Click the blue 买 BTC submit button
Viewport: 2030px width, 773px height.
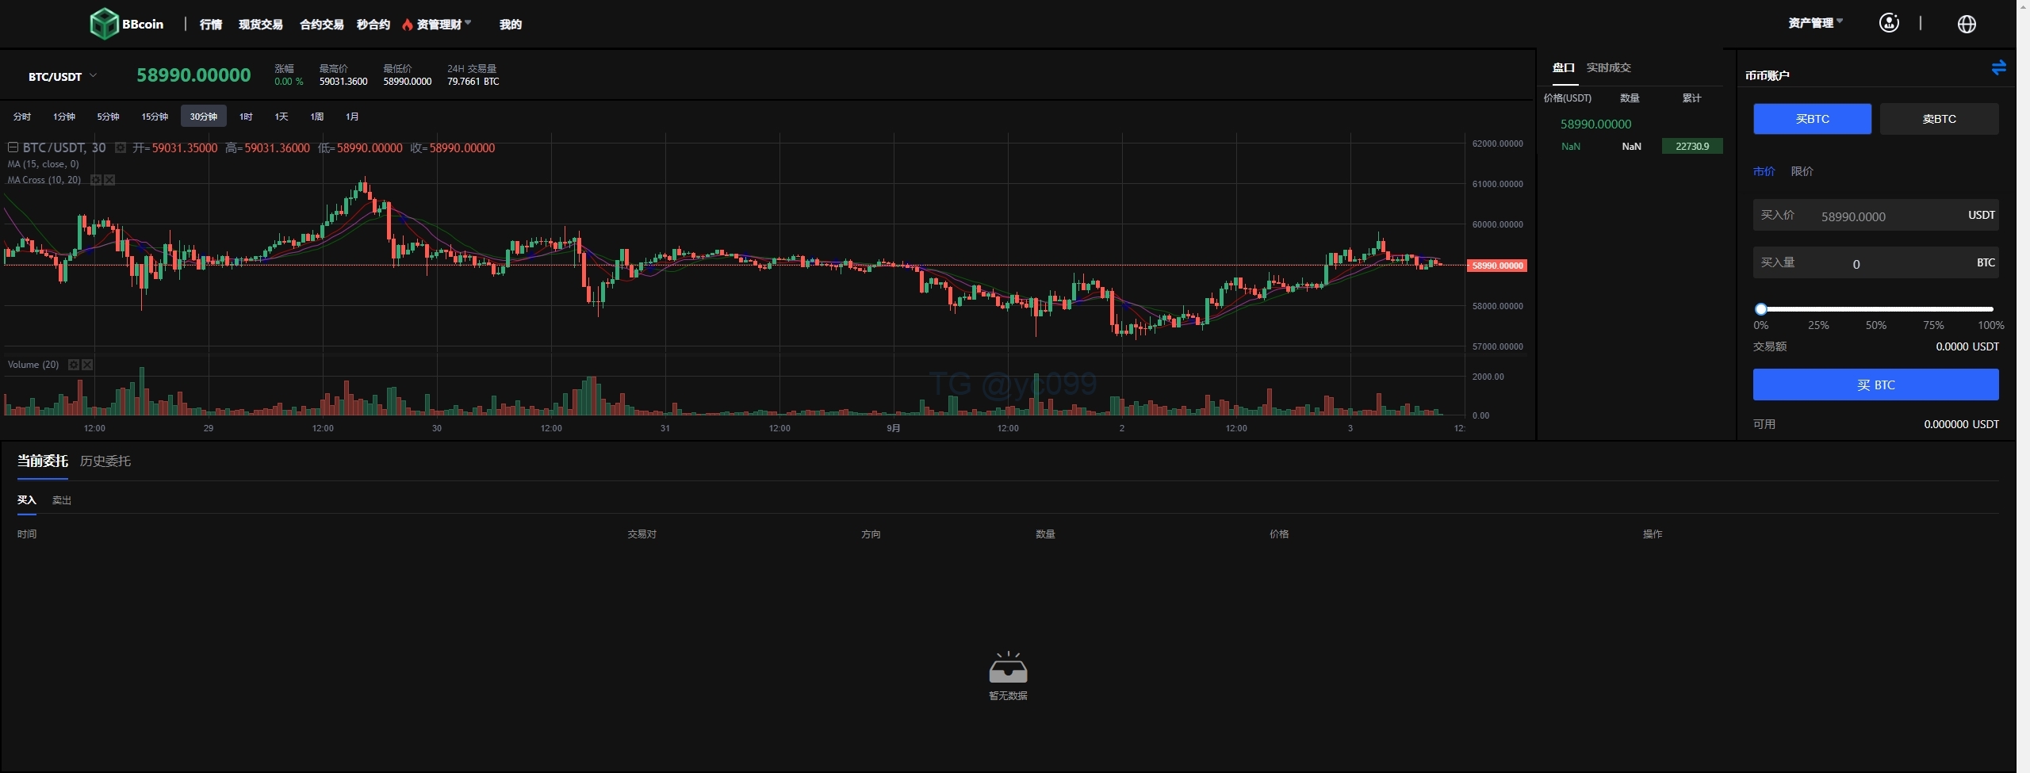click(1875, 385)
